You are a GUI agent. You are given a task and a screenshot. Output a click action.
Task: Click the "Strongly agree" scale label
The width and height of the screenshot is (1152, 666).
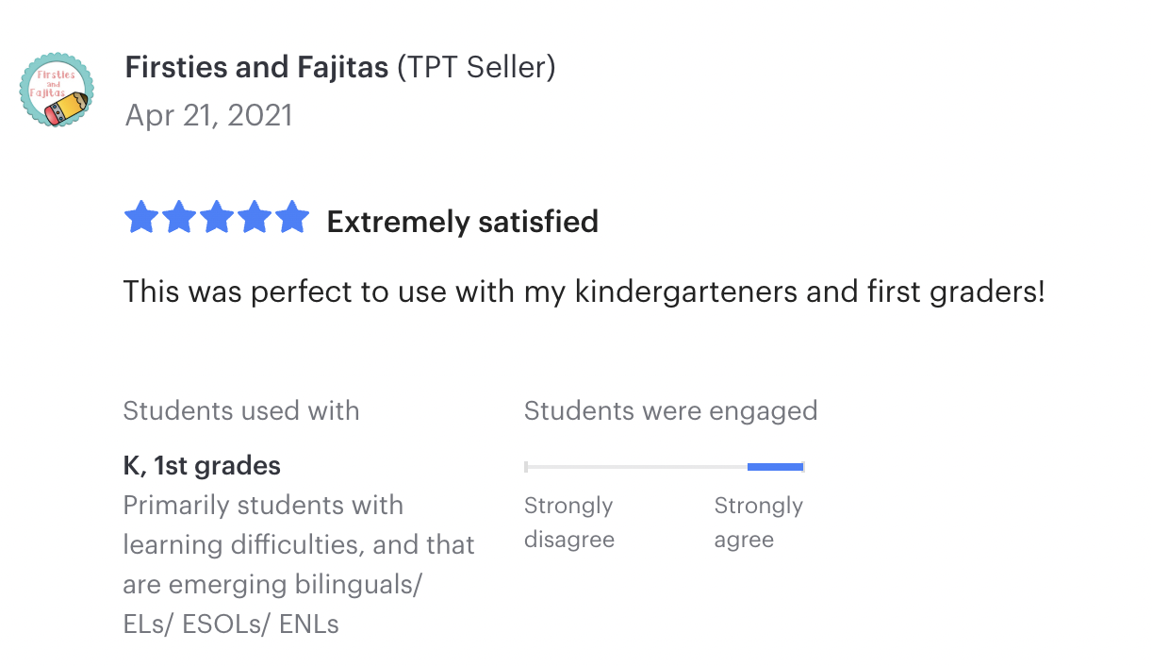click(758, 523)
